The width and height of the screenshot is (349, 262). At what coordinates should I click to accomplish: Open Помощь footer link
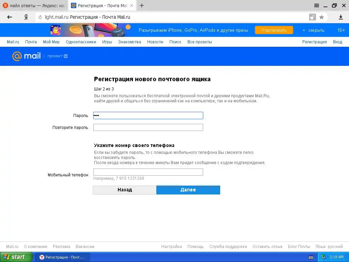click(195, 247)
